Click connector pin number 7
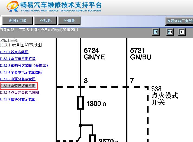Image resolution: width=193 pixels, height=142 pixels. pyautogui.click(x=132, y=81)
